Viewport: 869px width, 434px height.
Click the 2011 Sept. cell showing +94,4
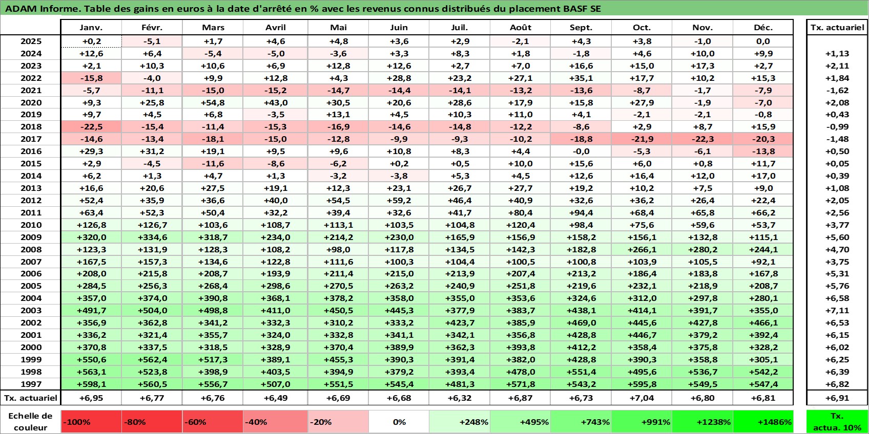(581, 212)
